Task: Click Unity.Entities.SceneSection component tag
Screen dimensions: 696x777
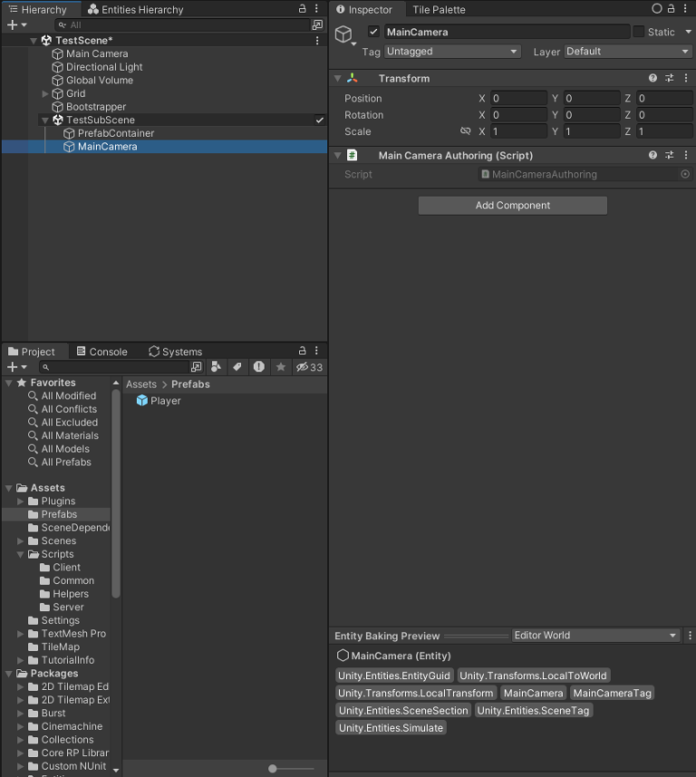Action: coord(403,710)
